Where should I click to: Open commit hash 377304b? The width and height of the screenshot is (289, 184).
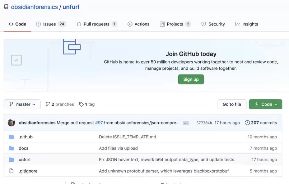(x=204, y=123)
